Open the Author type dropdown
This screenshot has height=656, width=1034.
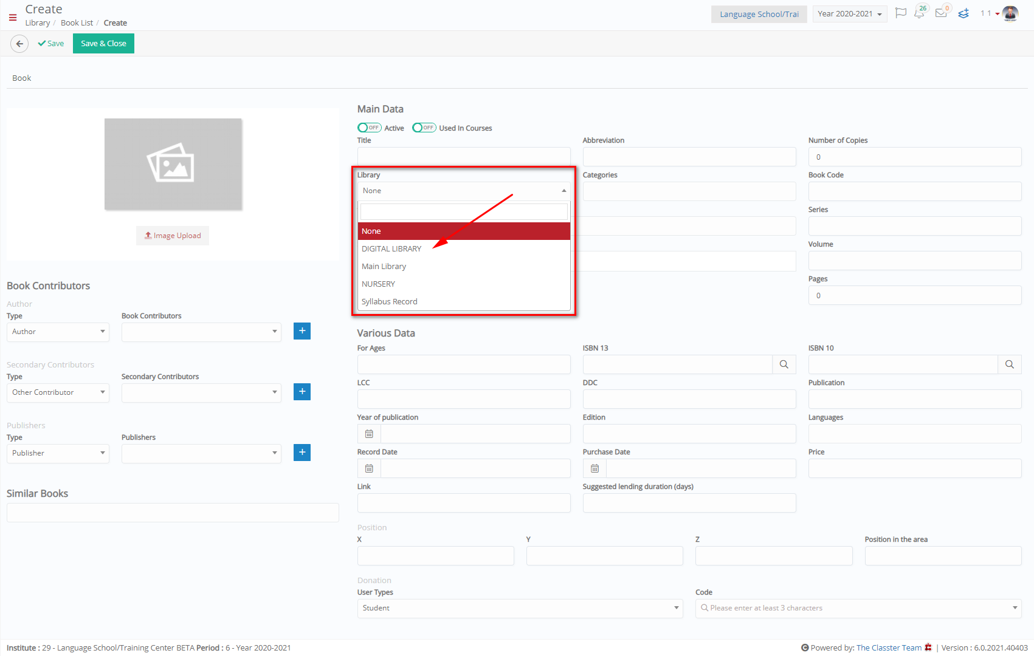click(x=58, y=332)
